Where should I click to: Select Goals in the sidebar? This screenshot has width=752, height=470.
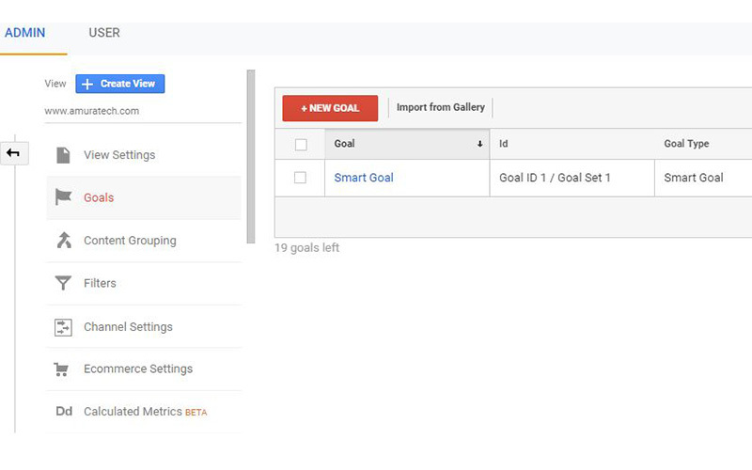144,197
